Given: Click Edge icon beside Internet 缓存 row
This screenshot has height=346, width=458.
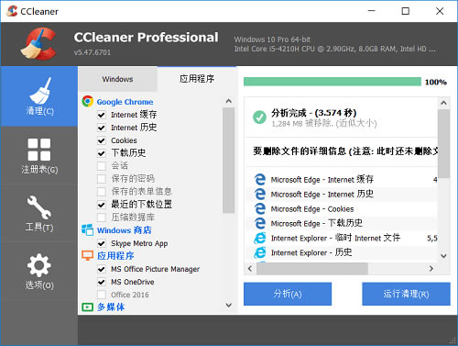Looking at the screenshot, I should click(x=260, y=179).
